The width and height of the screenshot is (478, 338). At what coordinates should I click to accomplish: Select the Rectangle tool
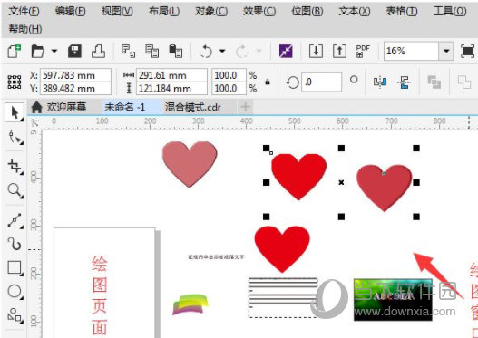[x=15, y=268]
